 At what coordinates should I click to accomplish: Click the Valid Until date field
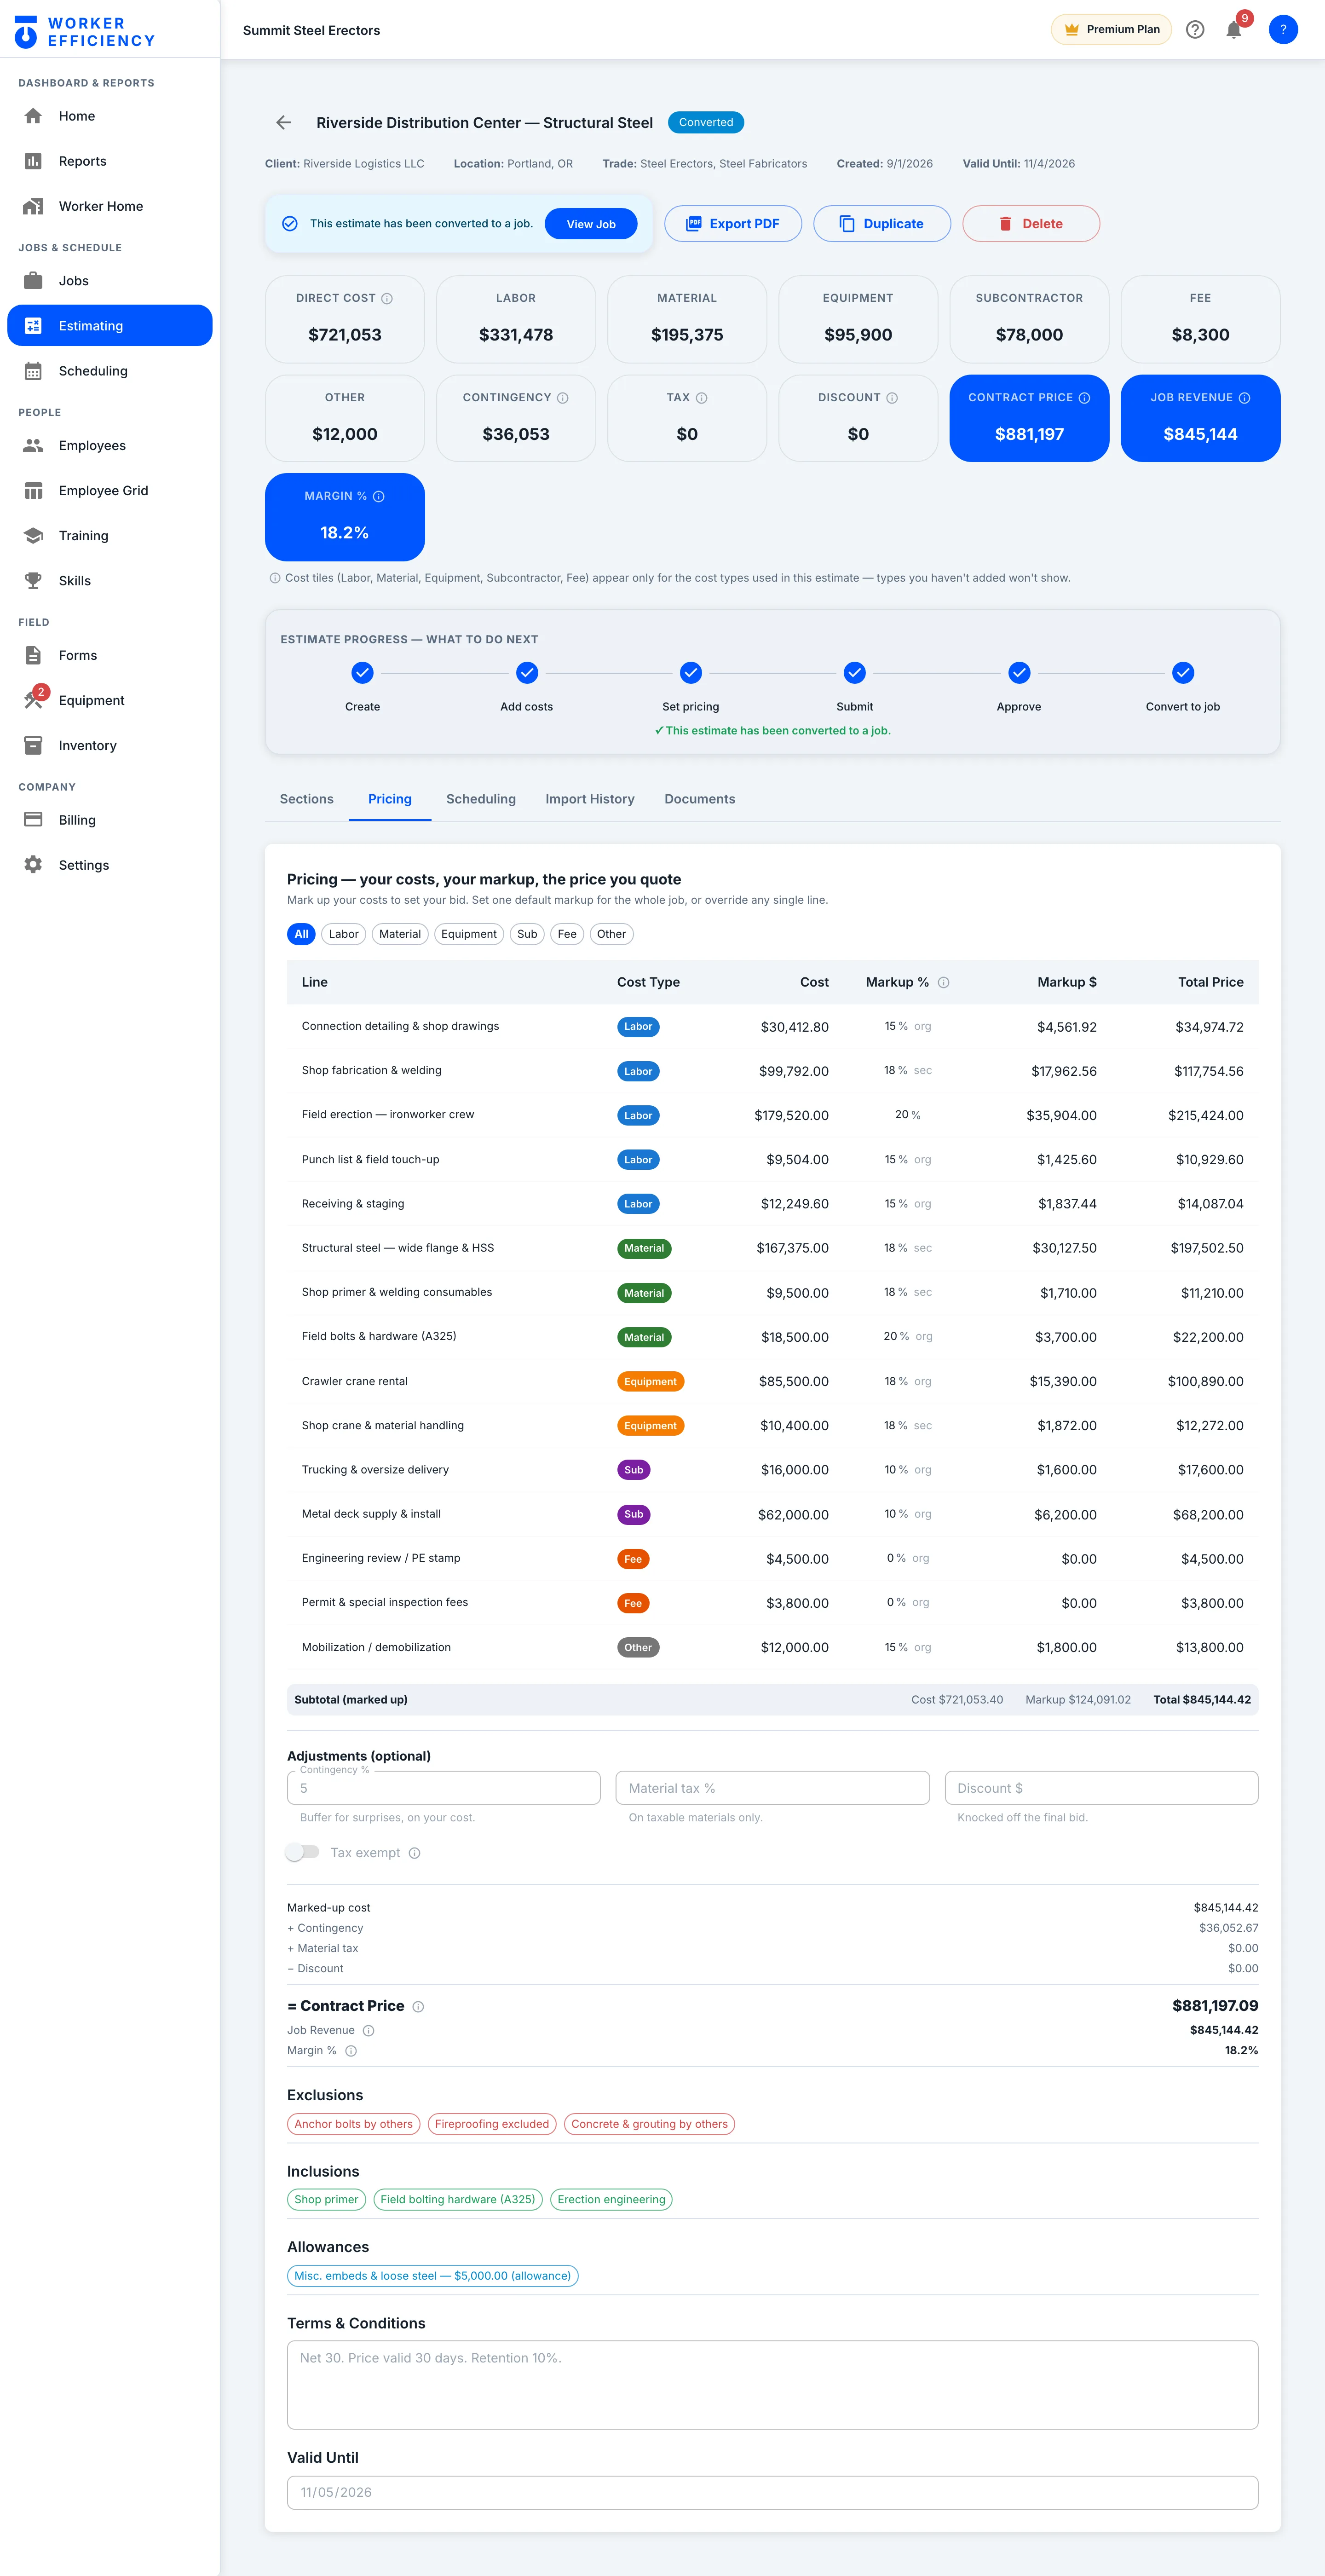click(x=773, y=2493)
